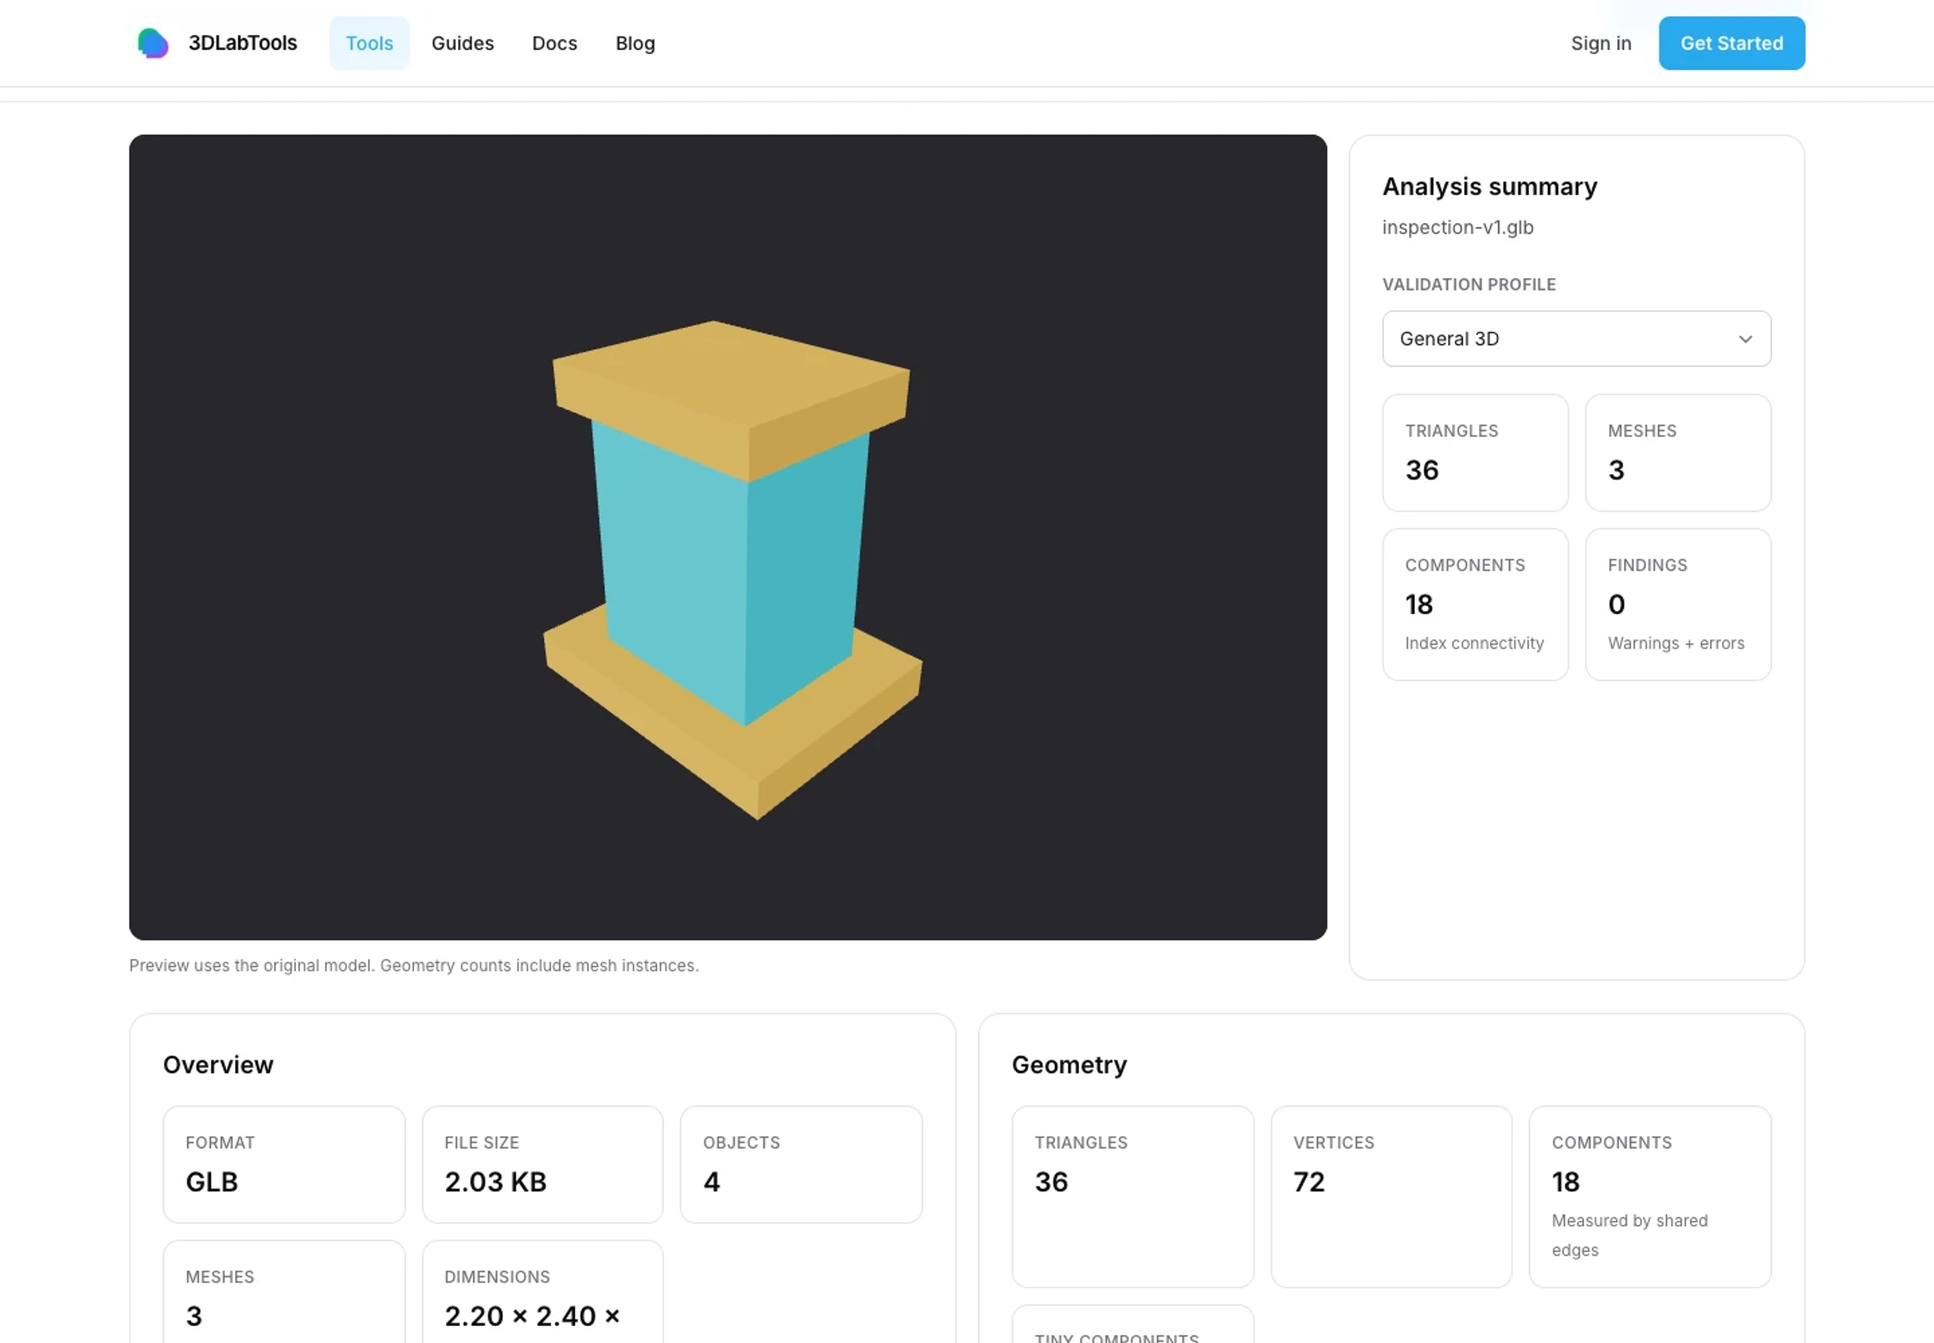Click the Geometry Triangles 36 card
Image resolution: width=1934 pixels, height=1343 pixels.
1133,1196
